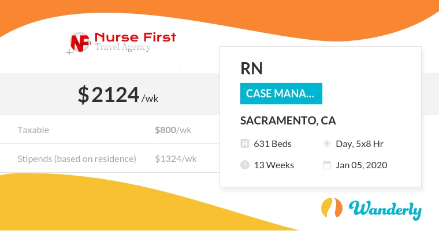Click the Jan 05, 2020 start date
This screenshot has height=242, width=439.
[361, 165]
